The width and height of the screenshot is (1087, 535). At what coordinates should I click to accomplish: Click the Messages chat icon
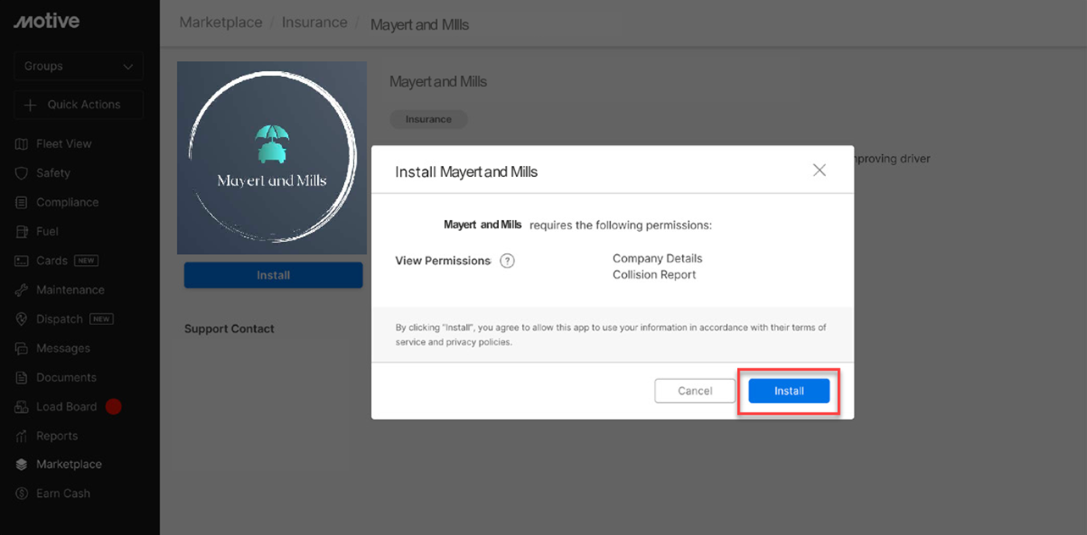click(x=22, y=348)
